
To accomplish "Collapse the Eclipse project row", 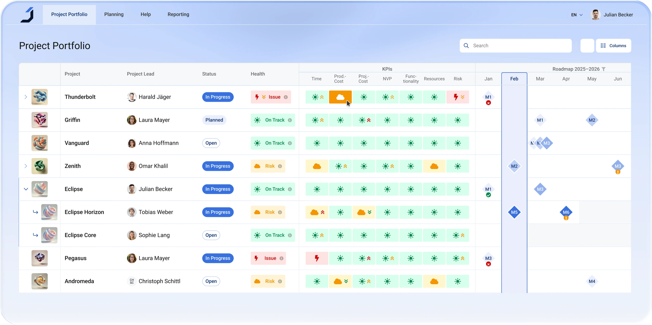I will pyautogui.click(x=26, y=189).
